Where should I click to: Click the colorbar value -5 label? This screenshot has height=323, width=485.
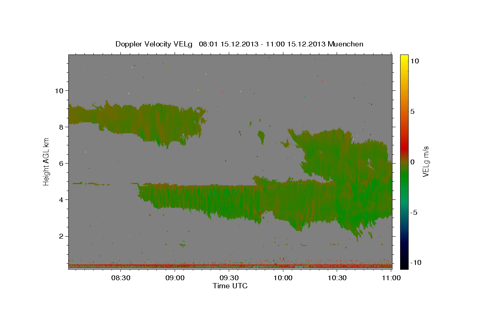tap(413, 212)
